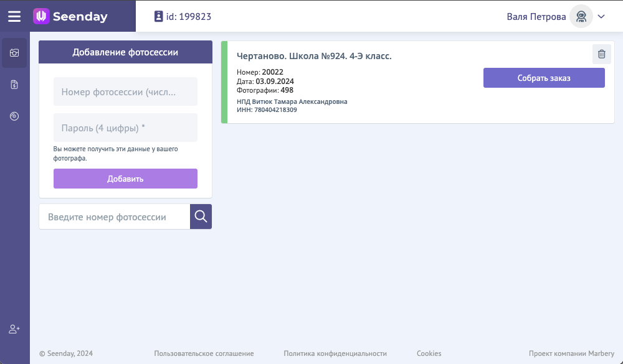The height and width of the screenshot is (364, 623).
Task: Click the Введите номер фотосессии search box
Action: [115, 216]
